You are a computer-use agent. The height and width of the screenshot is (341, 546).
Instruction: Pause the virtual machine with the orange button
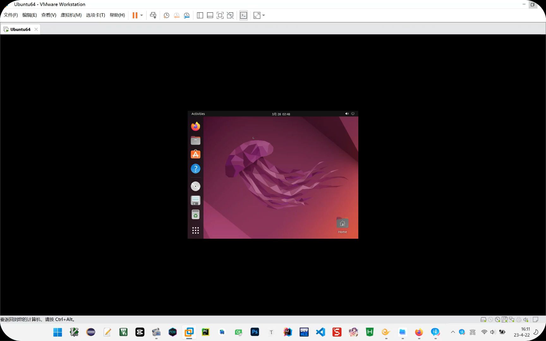(135, 15)
